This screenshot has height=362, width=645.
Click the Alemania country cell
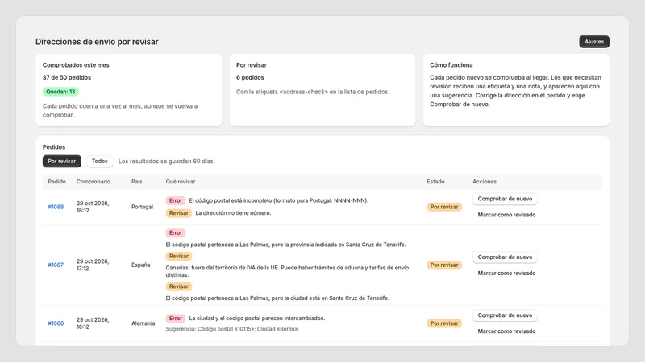tap(144, 323)
